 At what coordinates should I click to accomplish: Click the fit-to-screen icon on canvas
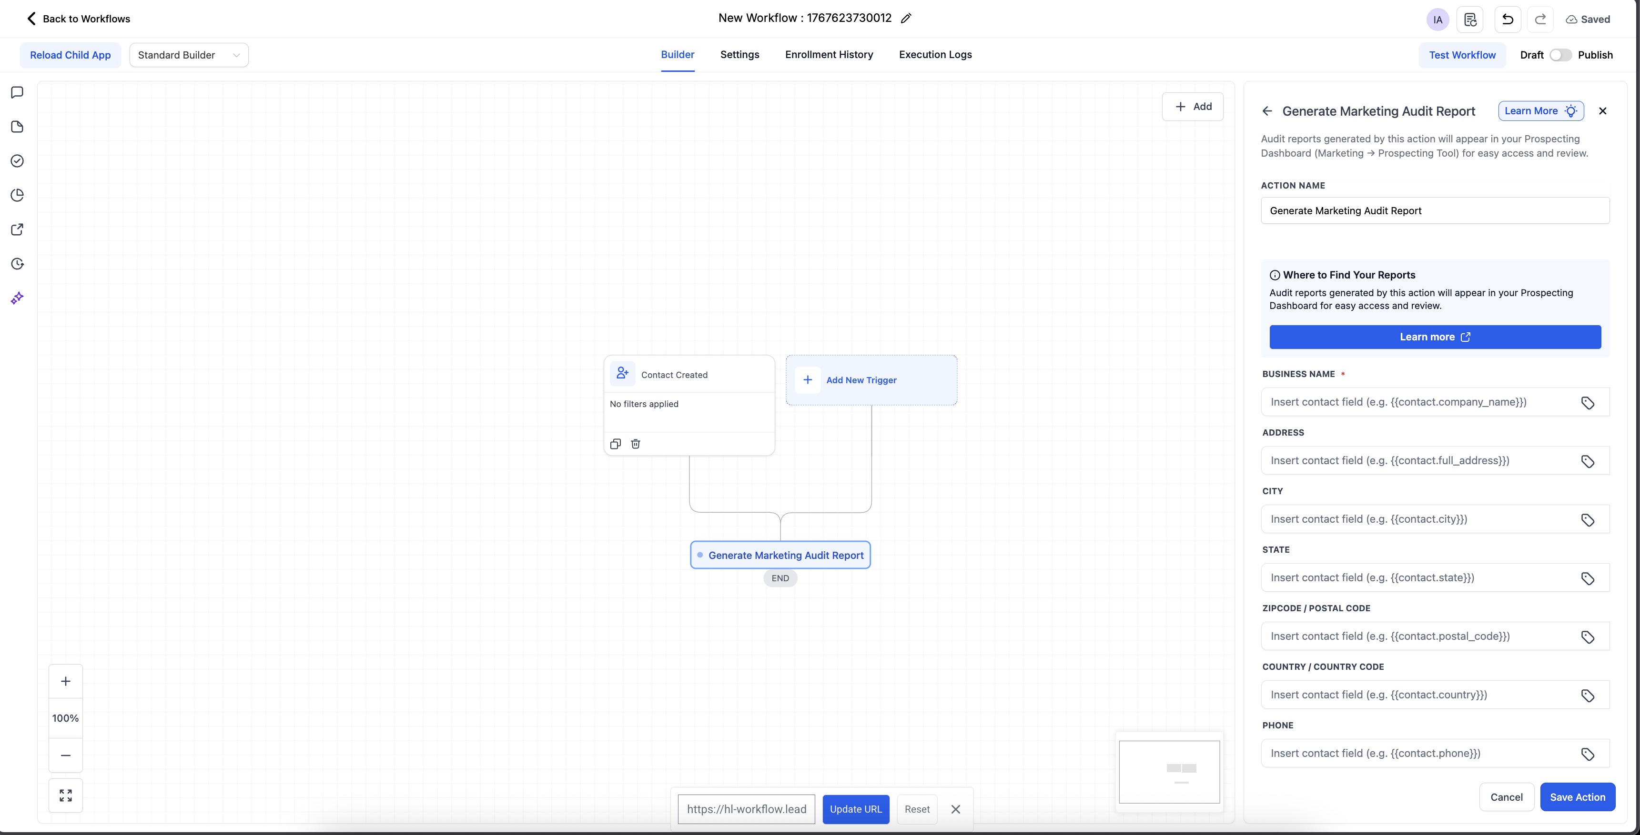tap(66, 795)
